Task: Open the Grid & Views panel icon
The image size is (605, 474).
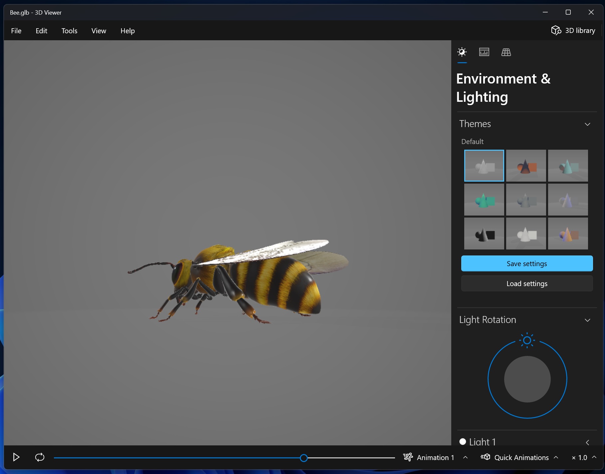Action: pyautogui.click(x=506, y=52)
